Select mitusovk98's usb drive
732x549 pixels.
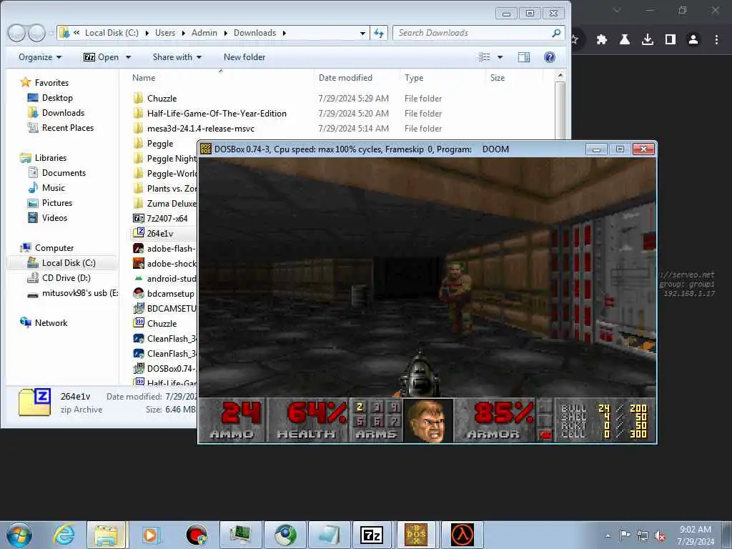coord(72,293)
